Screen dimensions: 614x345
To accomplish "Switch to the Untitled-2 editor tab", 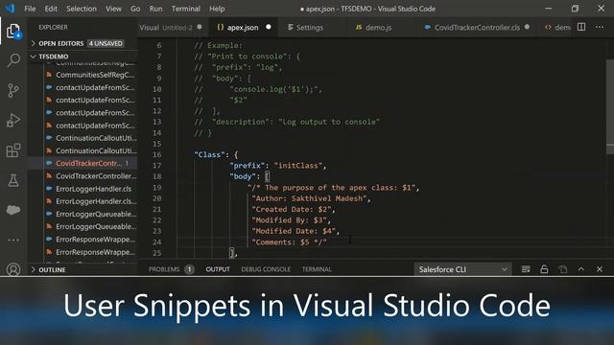I will (x=173, y=28).
